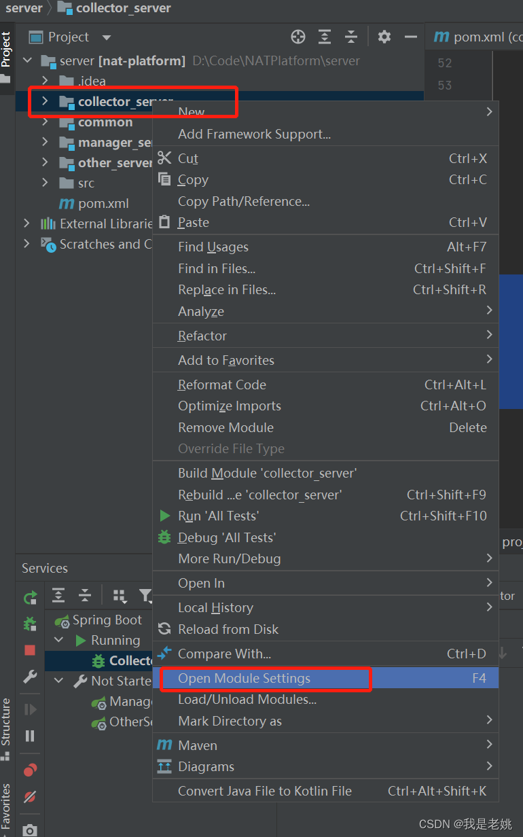Open the Project view selector dropdown
The image size is (523, 837).
click(105, 37)
